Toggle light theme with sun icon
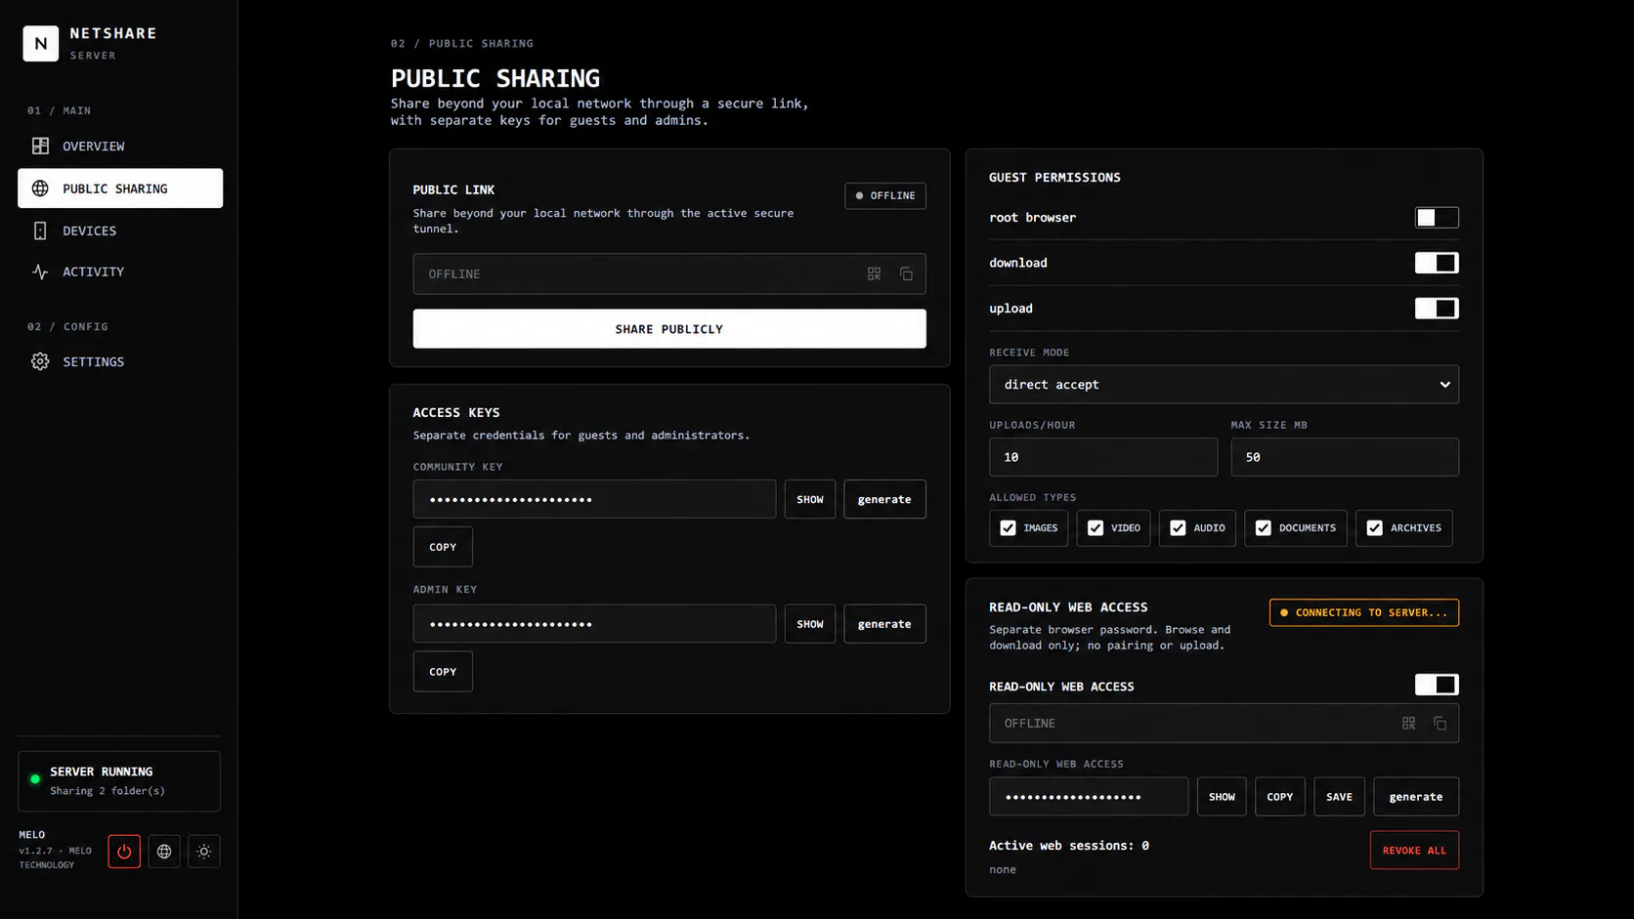The height and width of the screenshot is (919, 1634). coord(204,852)
